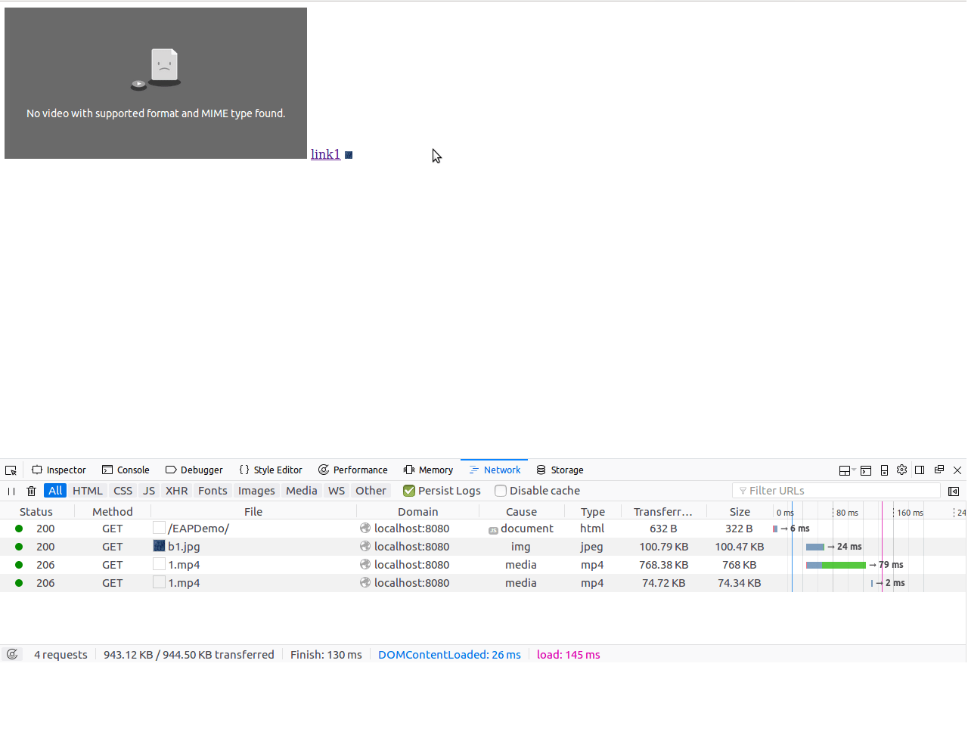Enable the Disable cache checkbox
968x738 pixels.
click(501, 491)
